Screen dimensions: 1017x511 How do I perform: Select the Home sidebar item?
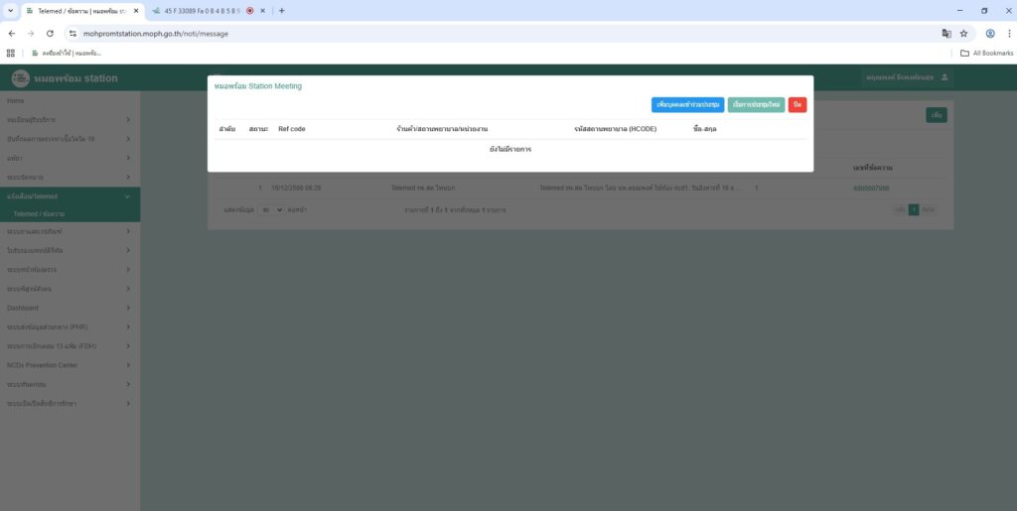click(16, 101)
